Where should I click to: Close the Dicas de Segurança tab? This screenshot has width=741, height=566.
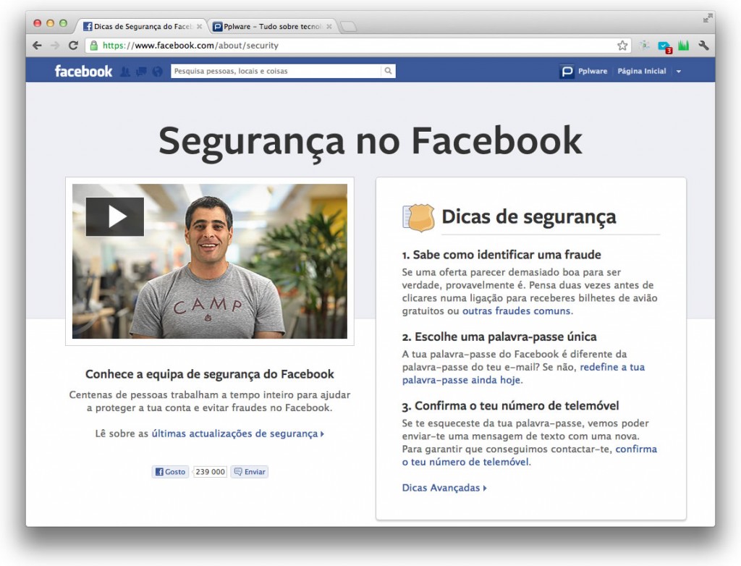tap(200, 27)
